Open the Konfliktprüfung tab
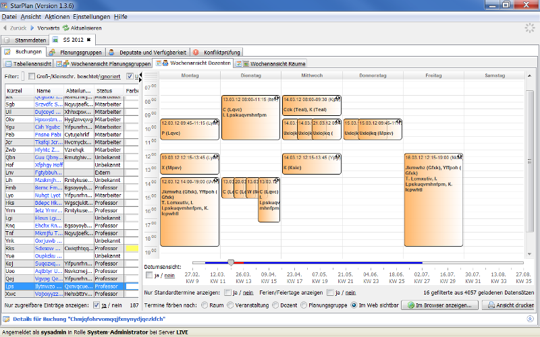Viewport: 540px width, 337px height. point(217,53)
